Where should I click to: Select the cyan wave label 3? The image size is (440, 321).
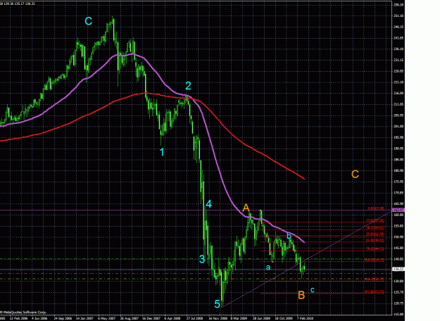[x=202, y=259]
